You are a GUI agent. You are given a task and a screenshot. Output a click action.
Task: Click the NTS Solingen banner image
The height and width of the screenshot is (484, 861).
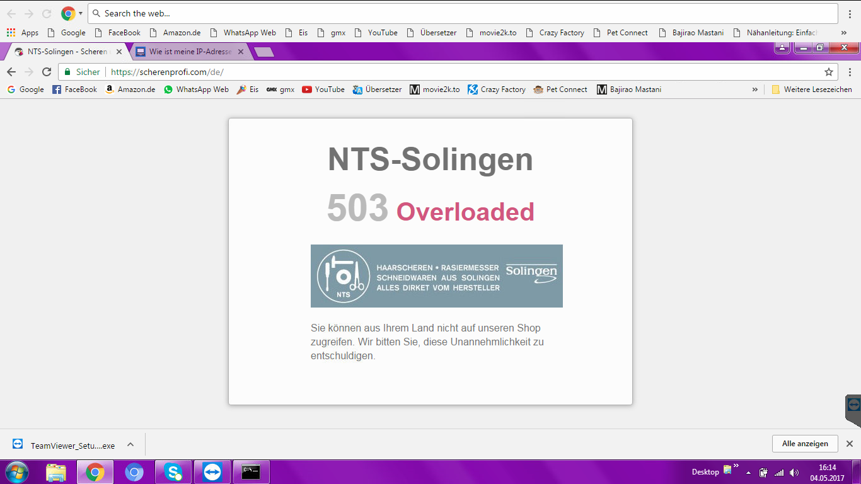tap(437, 276)
